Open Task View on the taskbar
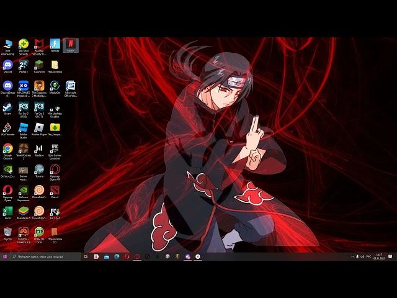This screenshot has width=397, height=298. tap(86, 256)
